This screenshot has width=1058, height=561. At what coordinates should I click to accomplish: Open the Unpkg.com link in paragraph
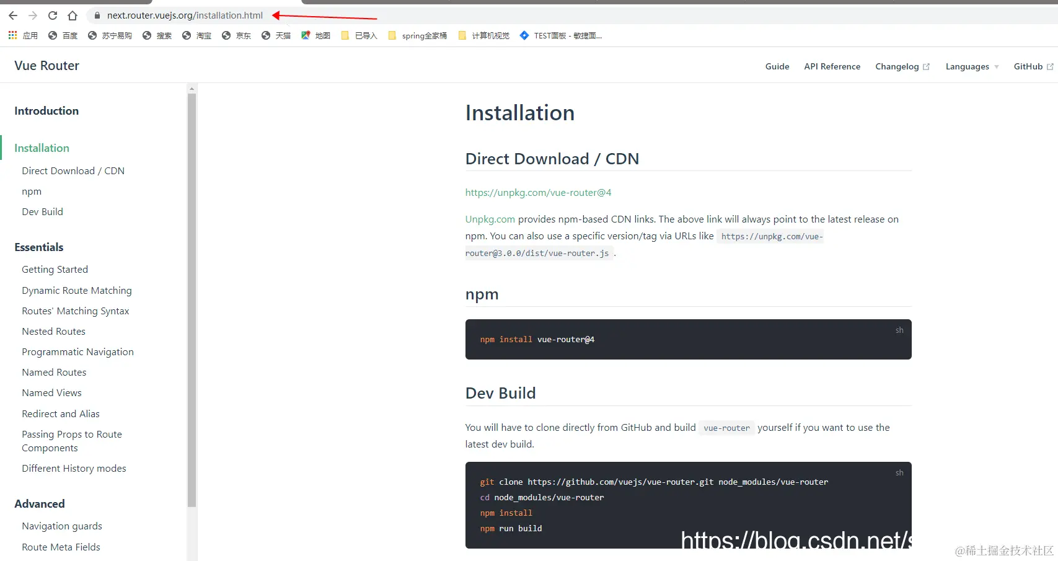coord(490,219)
